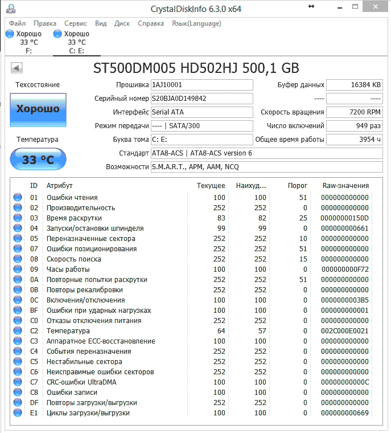The height and width of the screenshot is (433, 391).
Task: Click the Raw-значения column header
Action: pyautogui.click(x=345, y=186)
